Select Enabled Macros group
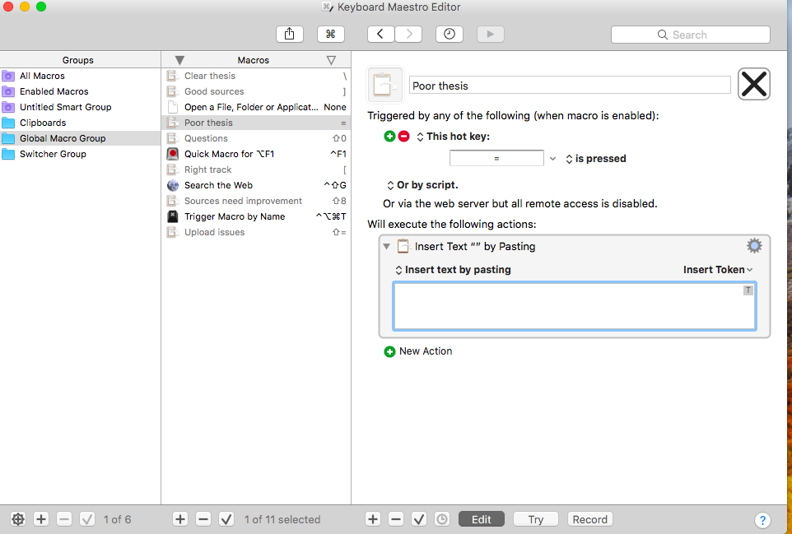Image resolution: width=792 pixels, height=534 pixels. click(81, 91)
